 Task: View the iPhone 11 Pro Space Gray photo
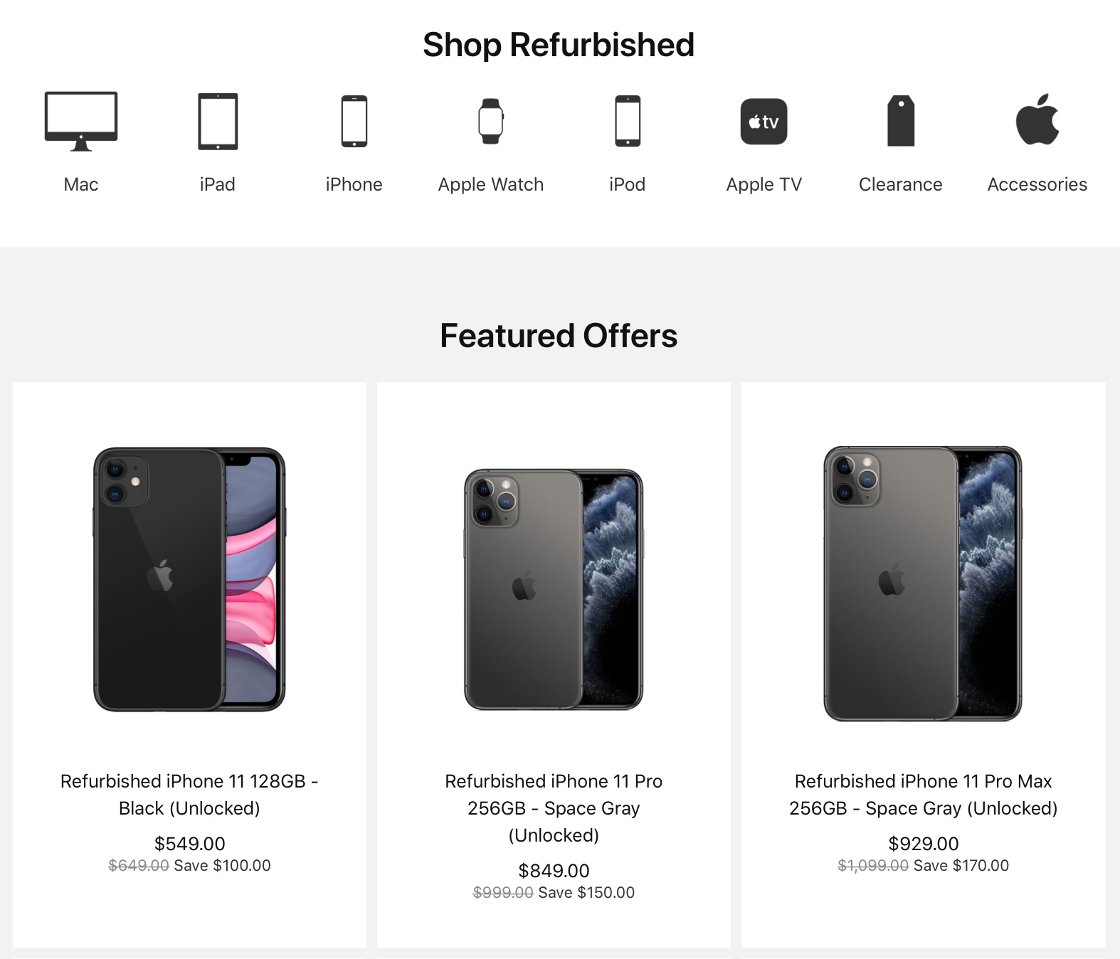554,589
